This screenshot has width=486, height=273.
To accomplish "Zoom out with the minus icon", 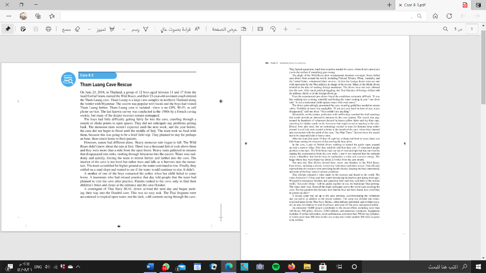I will pos(298,29).
